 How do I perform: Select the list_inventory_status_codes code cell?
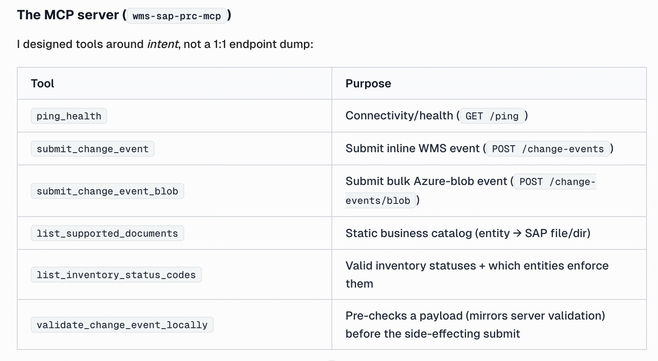(x=116, y=275)
